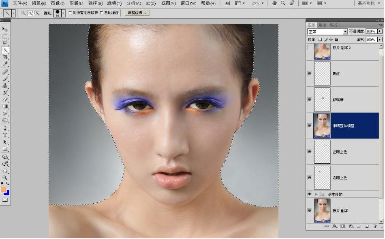Select the 眼睛整体调整 layer thumbnail

point(322,126)
